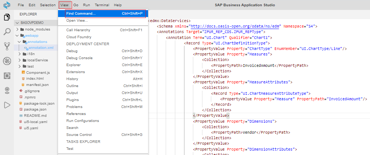The width and height of the screenshot is (370, 155).
Task: Select Extensions in the View menu
Action: pos(103,72)
